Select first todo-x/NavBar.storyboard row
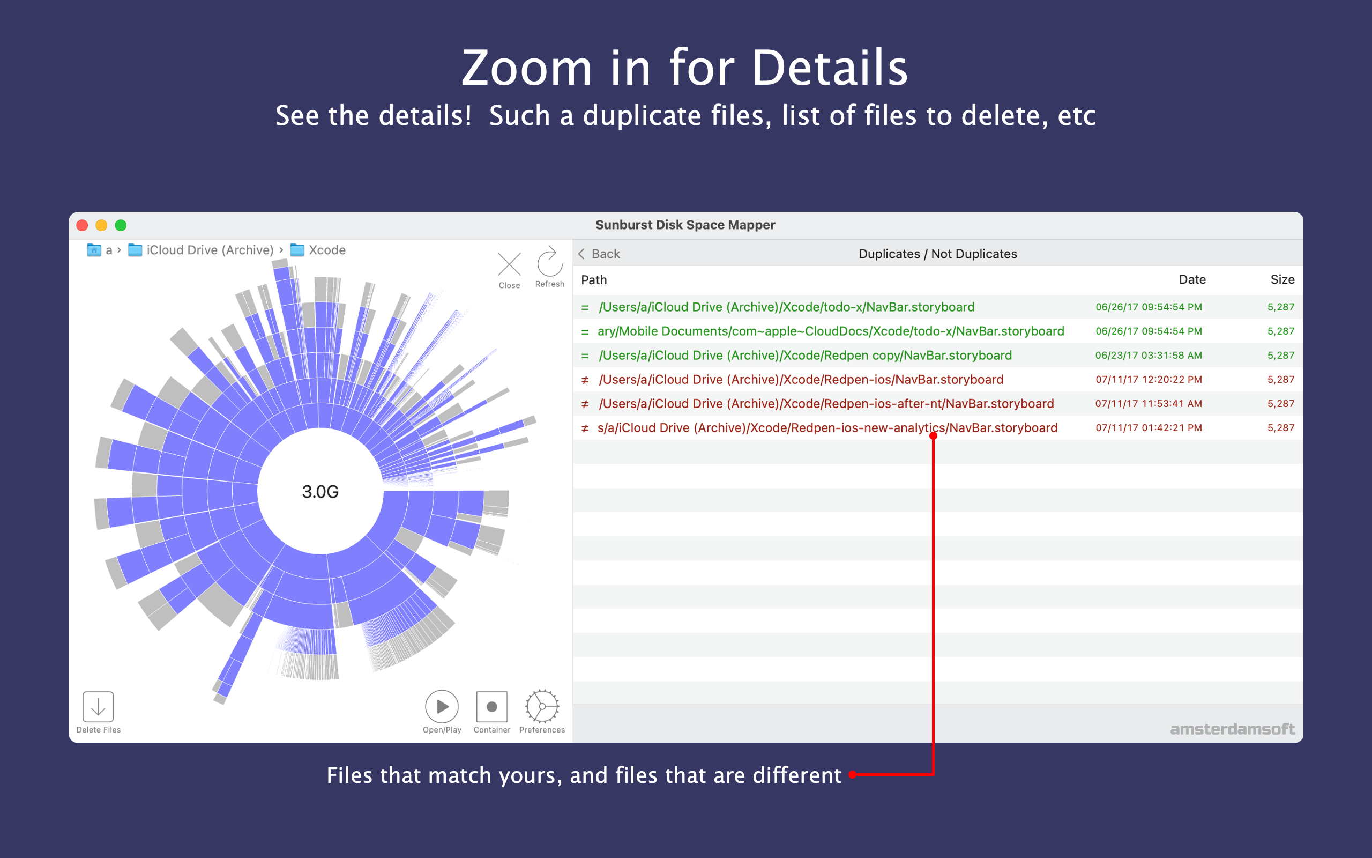 point(938,307)
